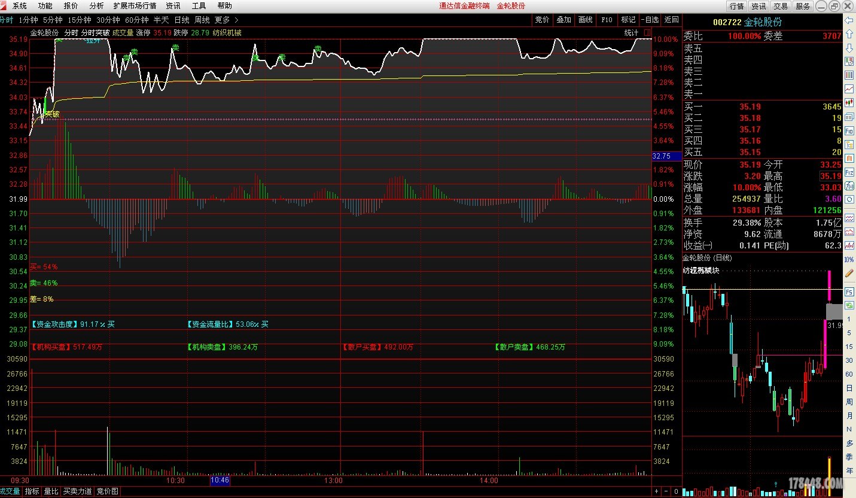Screen dimensions: 856x498
Task: Click the -自选 watchlist button
Action: tap(650, 20)
